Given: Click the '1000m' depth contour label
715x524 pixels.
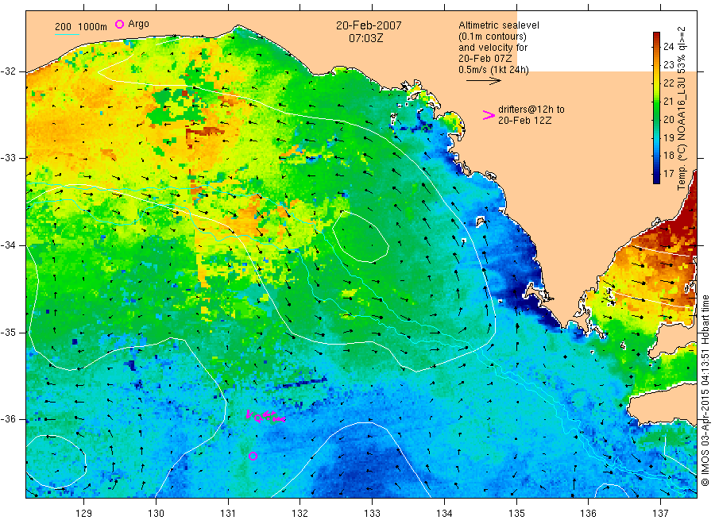Looking at the screenshot, I should point(93,27).
